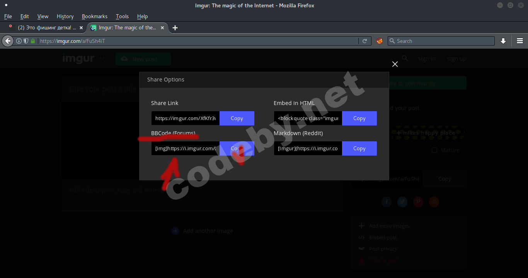Close the Imgur tab
528x278 pixels.
tap(162, 28)
